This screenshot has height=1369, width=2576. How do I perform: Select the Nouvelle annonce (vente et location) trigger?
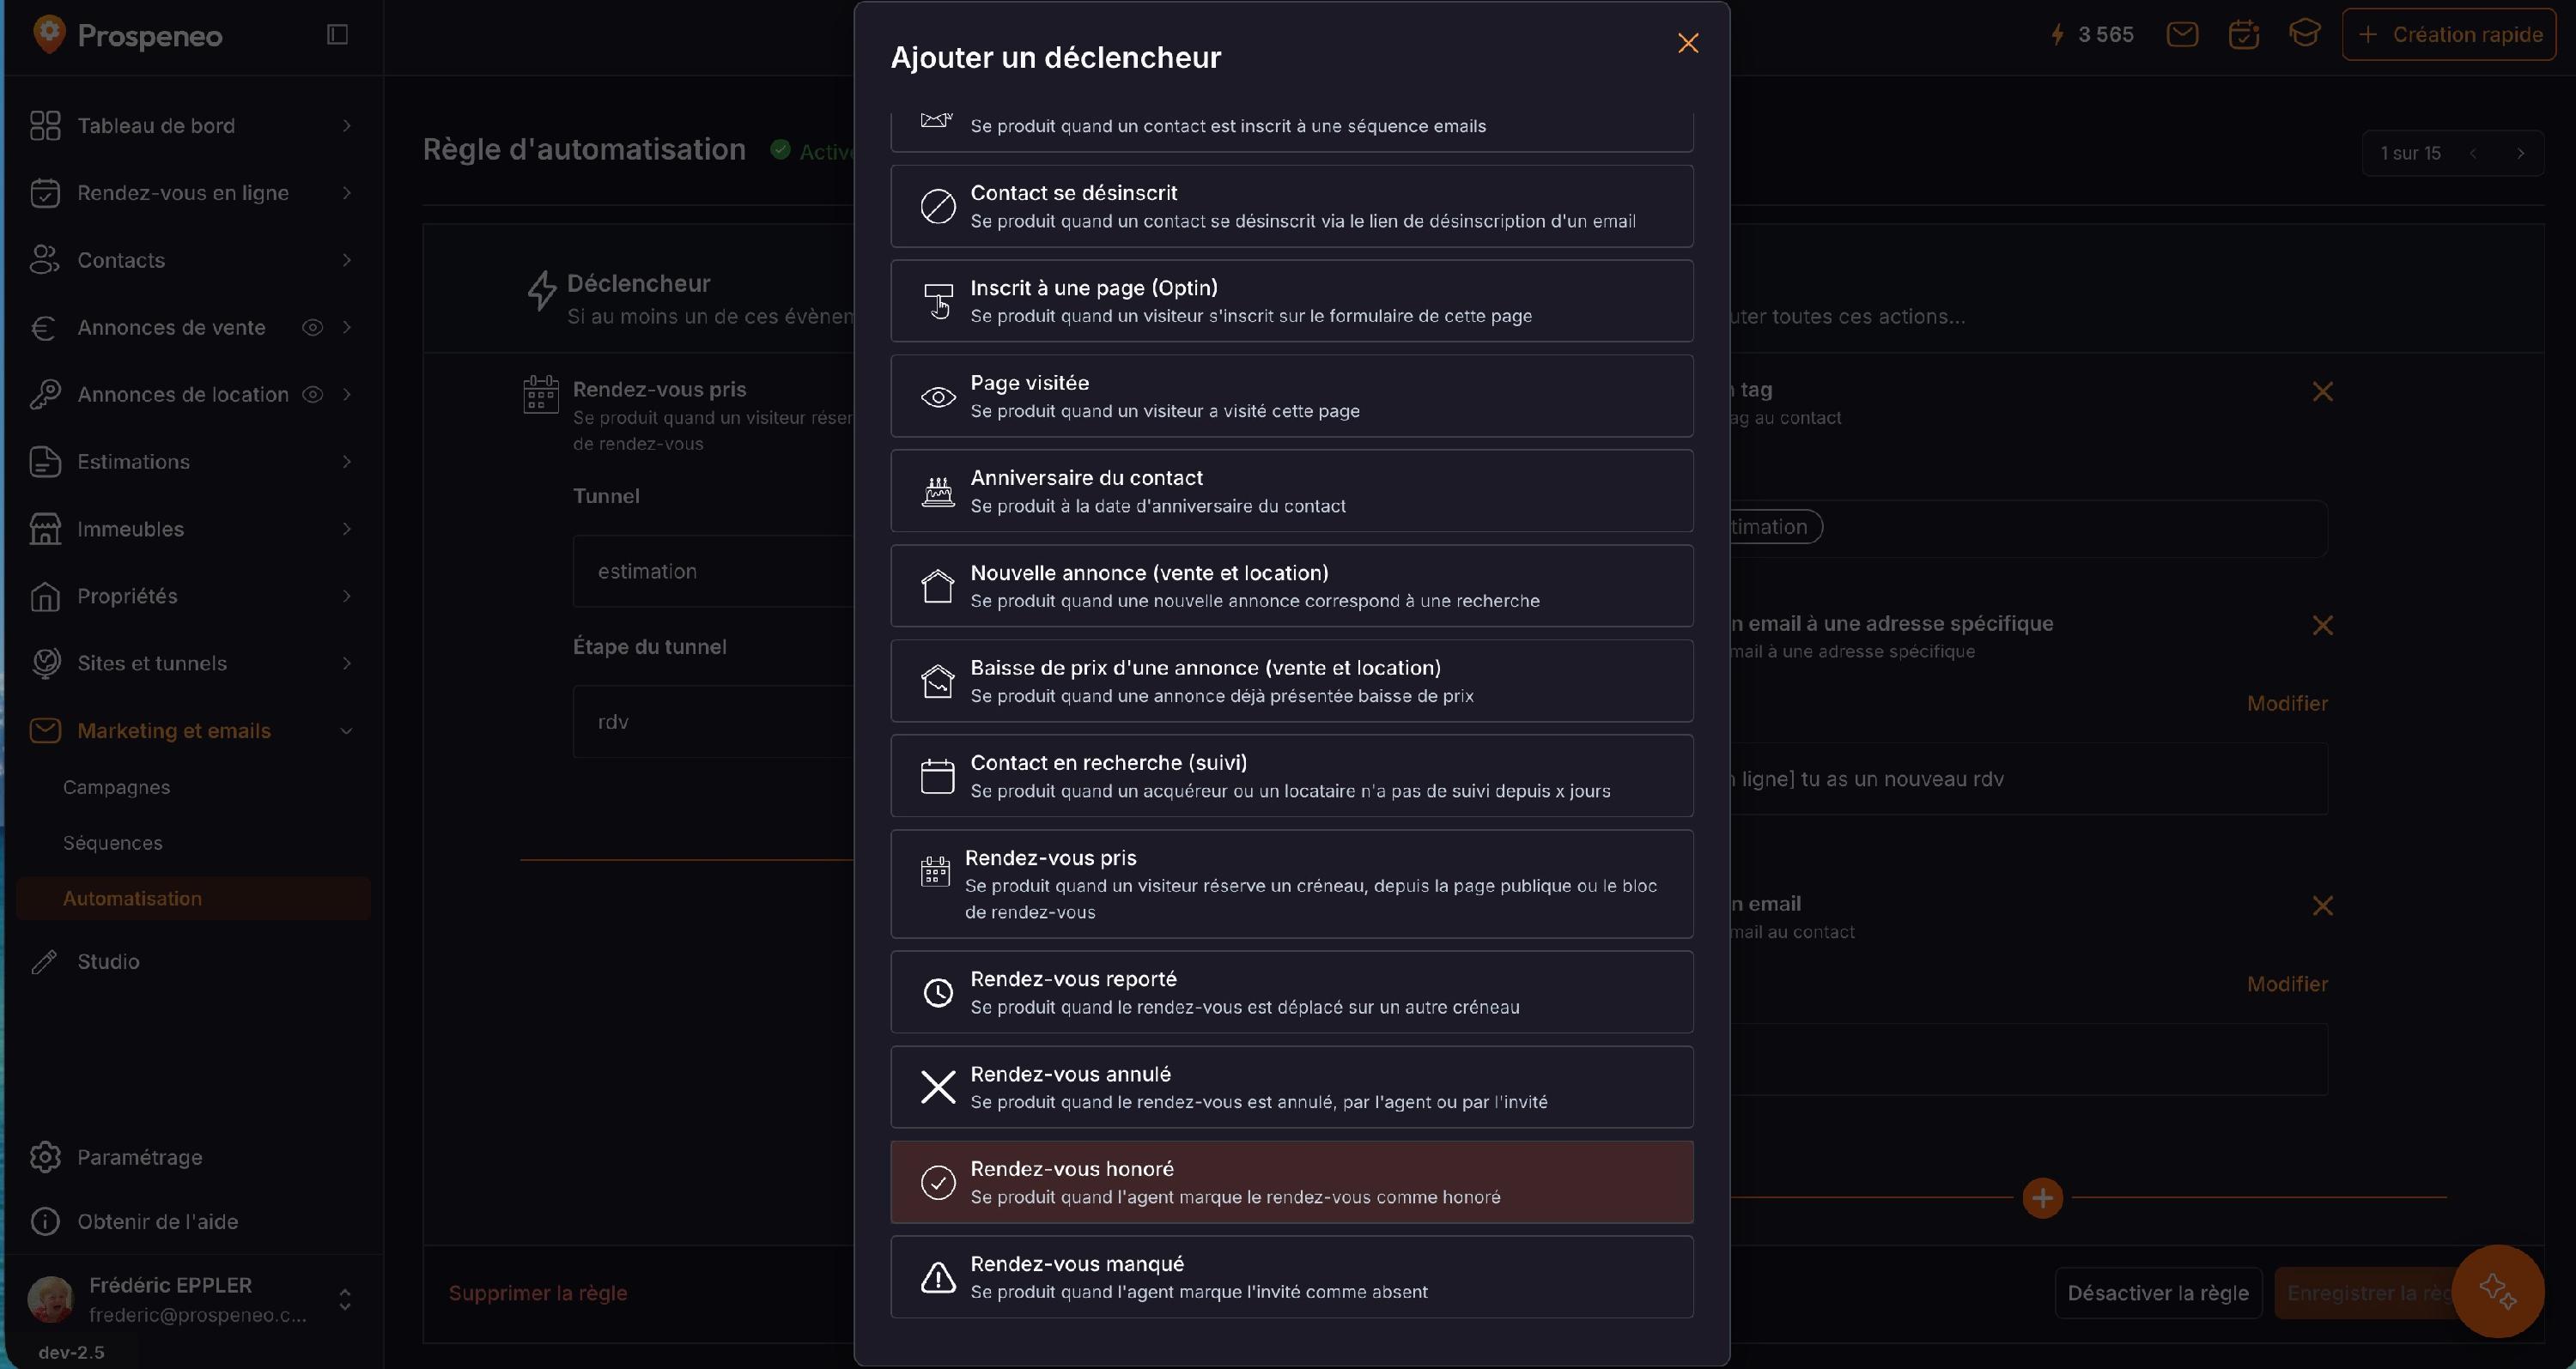(x=1292, y=585)
